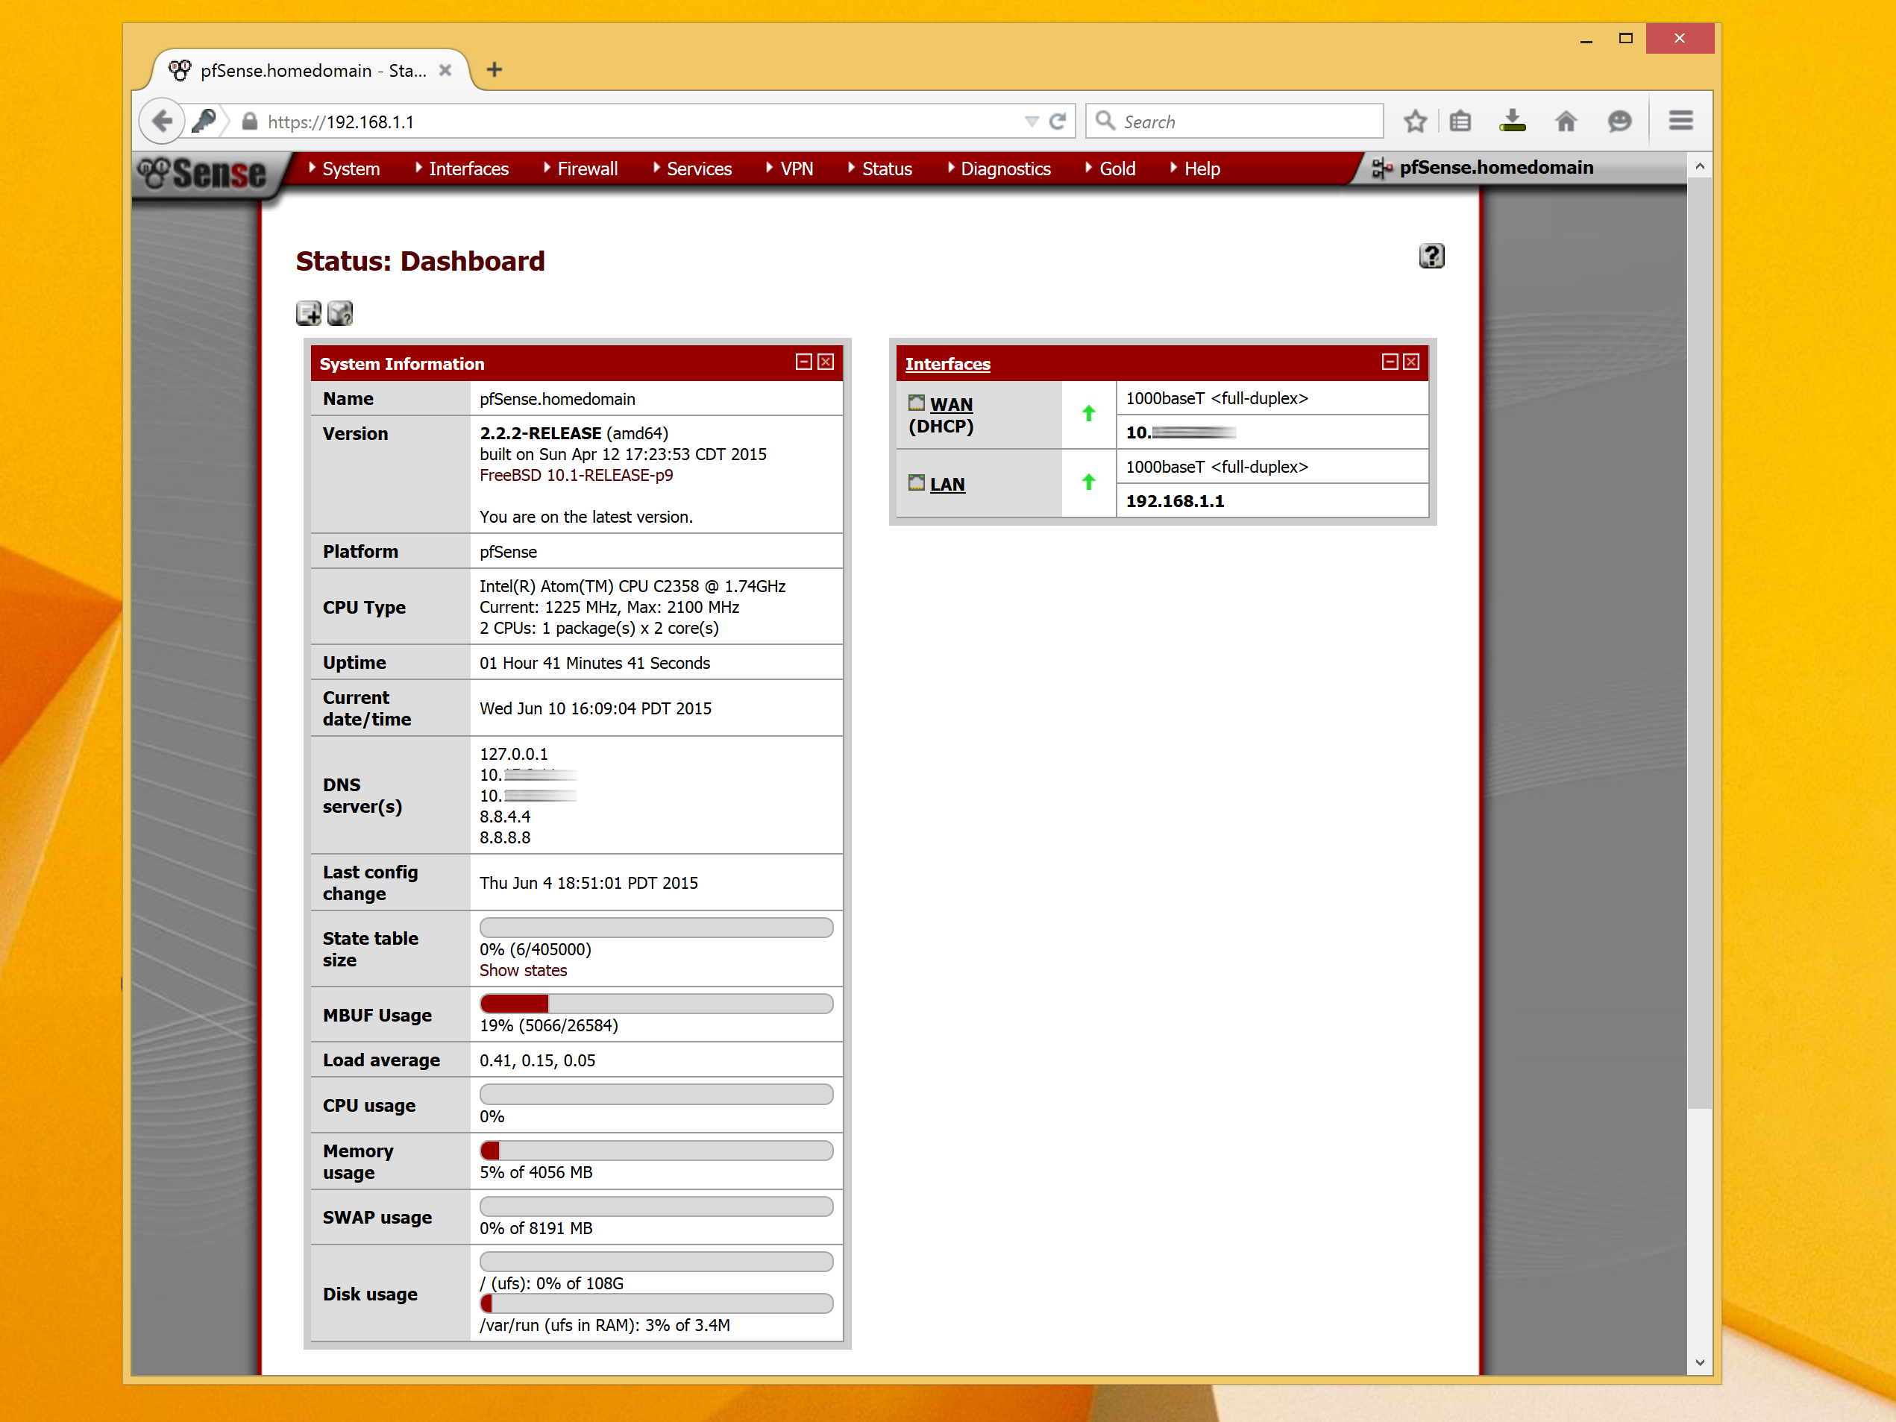
Task: Click the green WAN up arrow status
Action: (x=1088, y=414)
